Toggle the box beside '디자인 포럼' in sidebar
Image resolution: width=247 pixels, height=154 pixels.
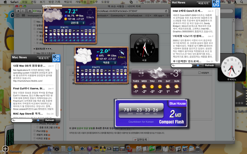(x=34, y=138)
